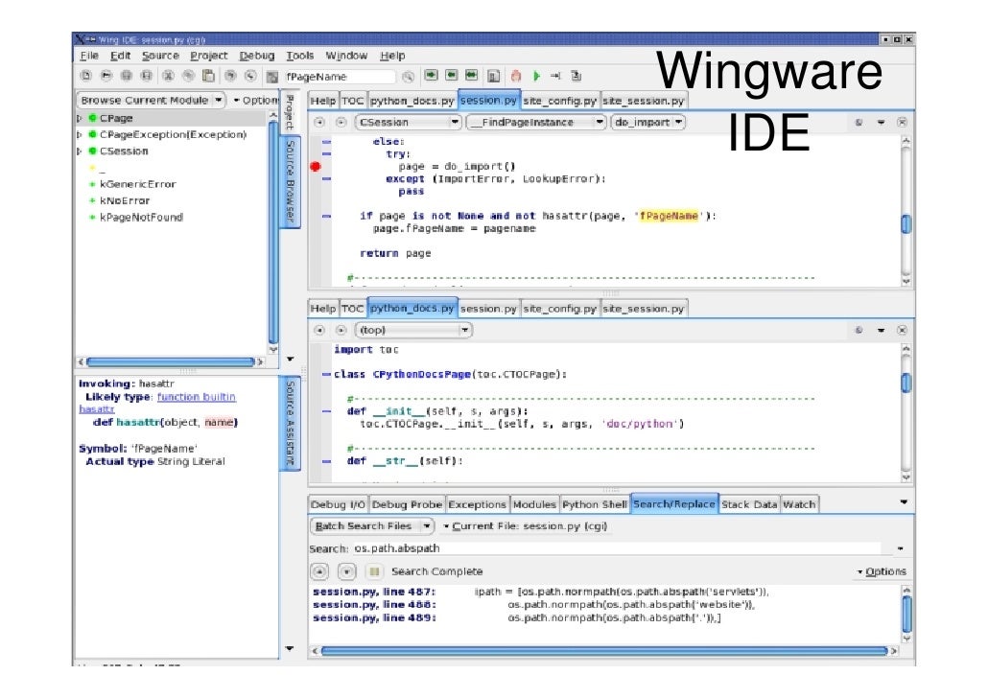The width and height of the screenshot is (988, 698).
Task: Click the Paste clipboard toolbar icon
Action: [208, 77]
